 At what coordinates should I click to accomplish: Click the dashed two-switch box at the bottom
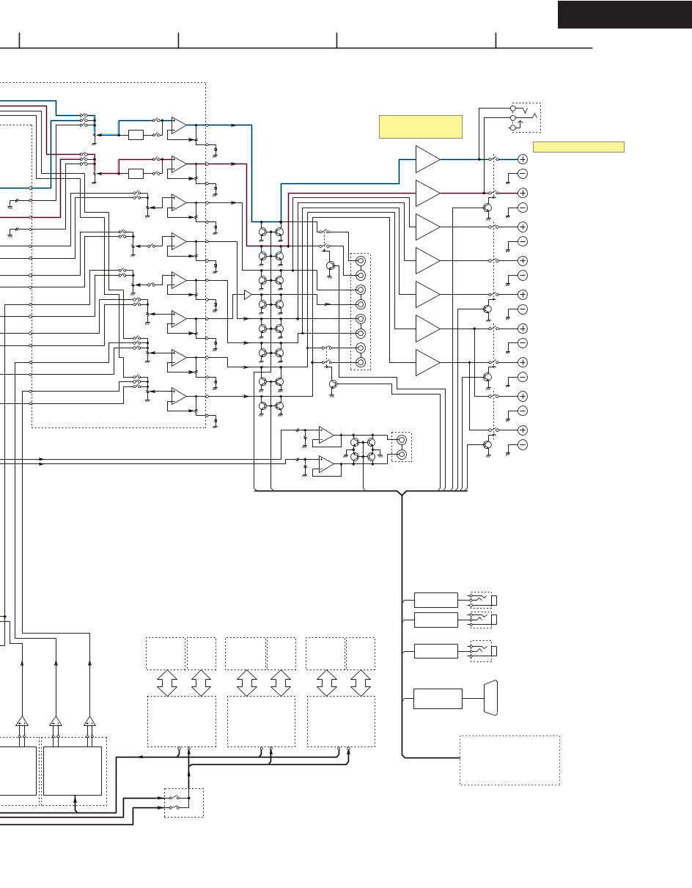[x=183, y=802]
